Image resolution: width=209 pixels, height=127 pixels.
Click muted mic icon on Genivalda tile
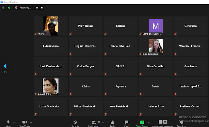(175, 34)
